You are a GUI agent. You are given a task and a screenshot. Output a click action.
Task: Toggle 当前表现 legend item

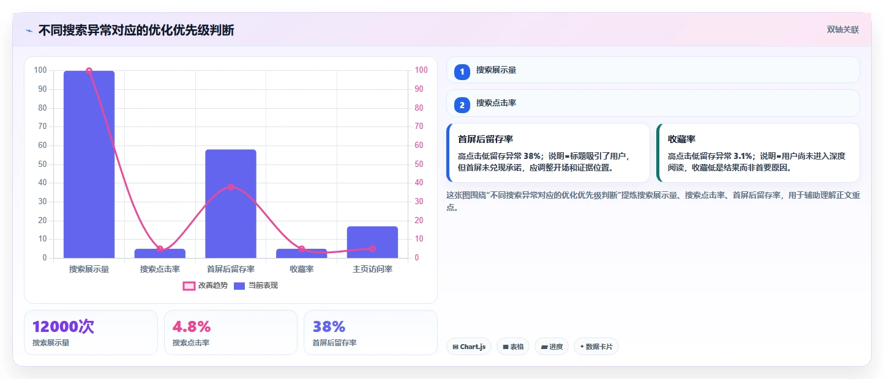tap(256, 285)
